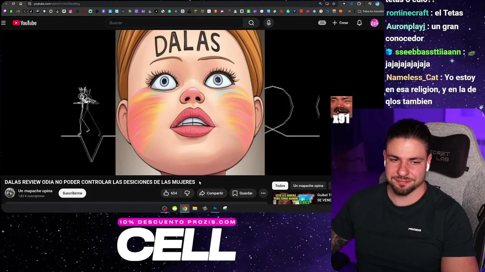Open the notifications bell
Image resolution: width=485 pixels, height=272 pixels.
[x=359, y=23]
